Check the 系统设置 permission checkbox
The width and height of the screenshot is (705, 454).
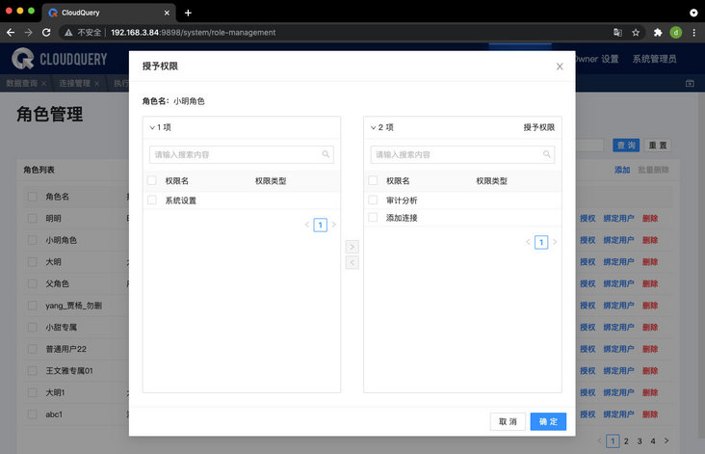152,200
